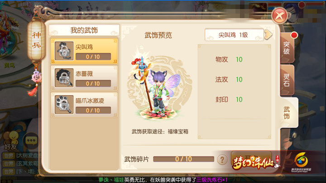
Task: Select 喵爪冰激凌 in my accessories list
Action: [84, 105]
